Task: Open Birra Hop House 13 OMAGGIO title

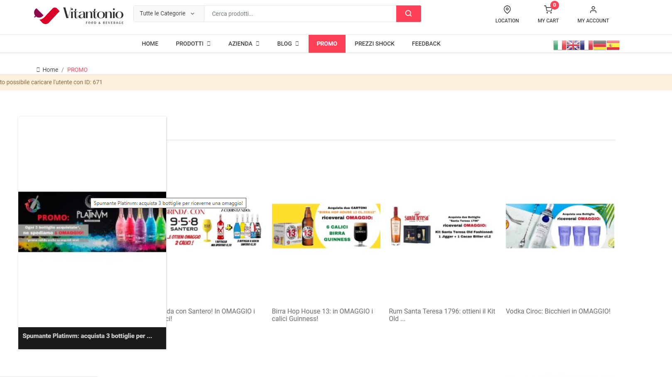Action: point(322,315)
